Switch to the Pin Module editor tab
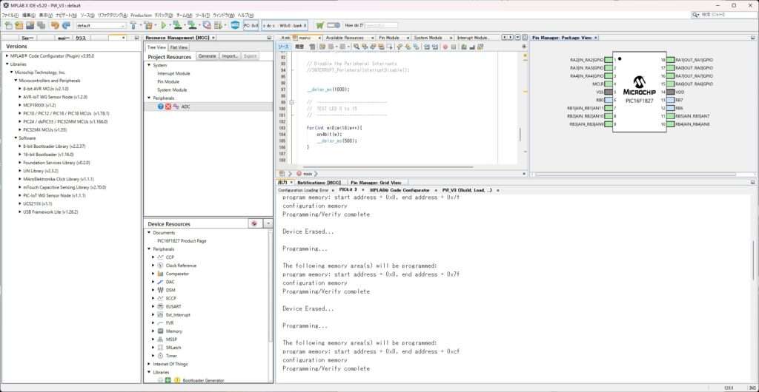 click(388, 38)
